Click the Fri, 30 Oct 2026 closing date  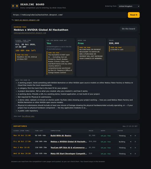tap(25, 46)
